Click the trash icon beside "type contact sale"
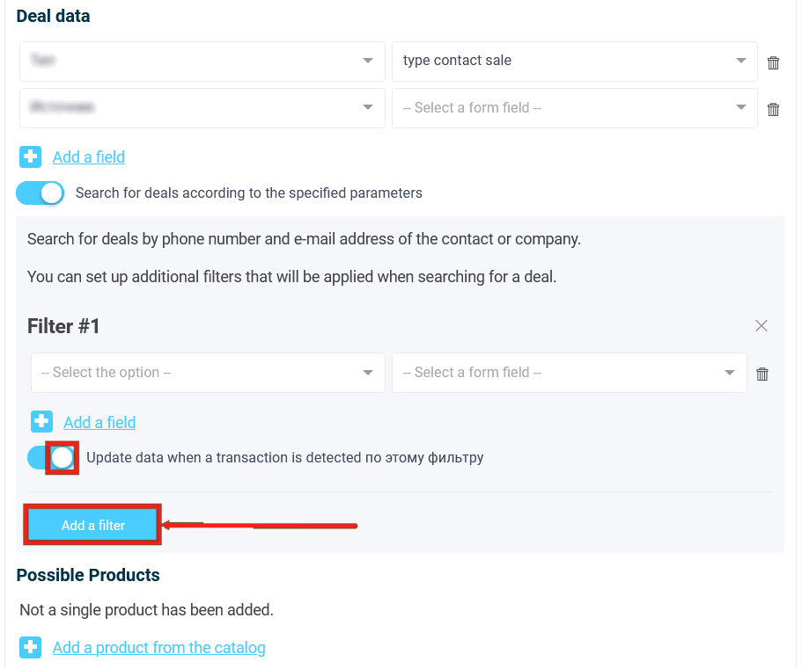 tap(773, 62)
